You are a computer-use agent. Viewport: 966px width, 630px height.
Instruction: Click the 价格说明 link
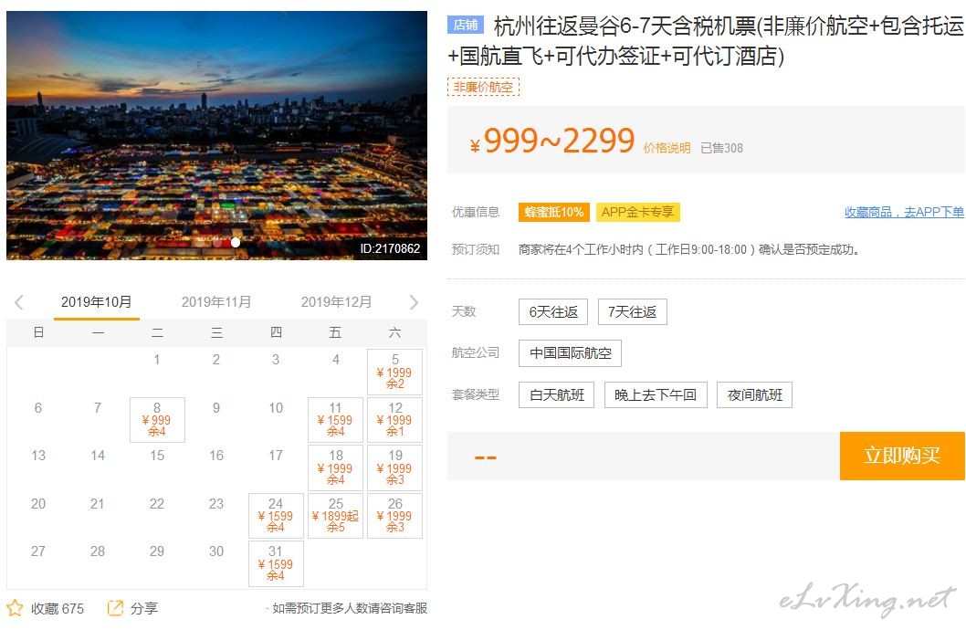(667, 148)
